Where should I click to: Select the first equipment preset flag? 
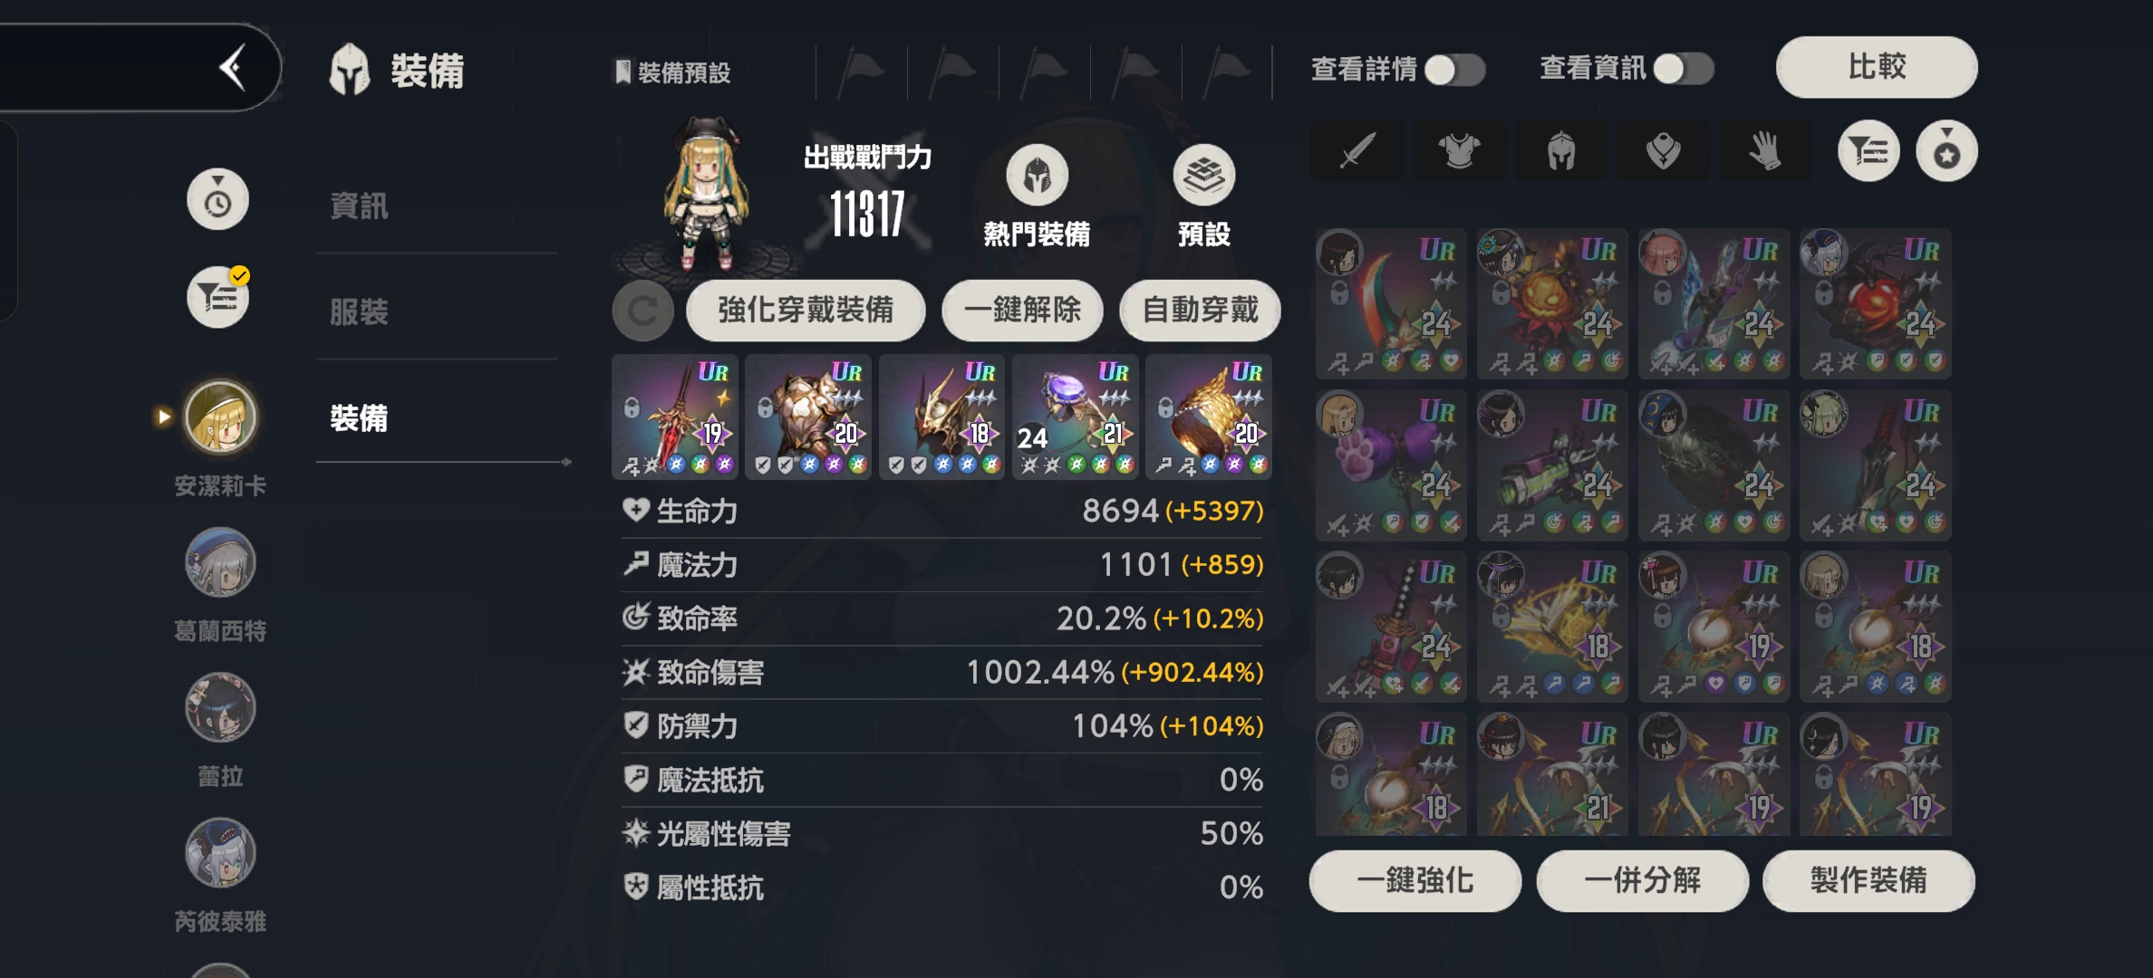(861, 72)
